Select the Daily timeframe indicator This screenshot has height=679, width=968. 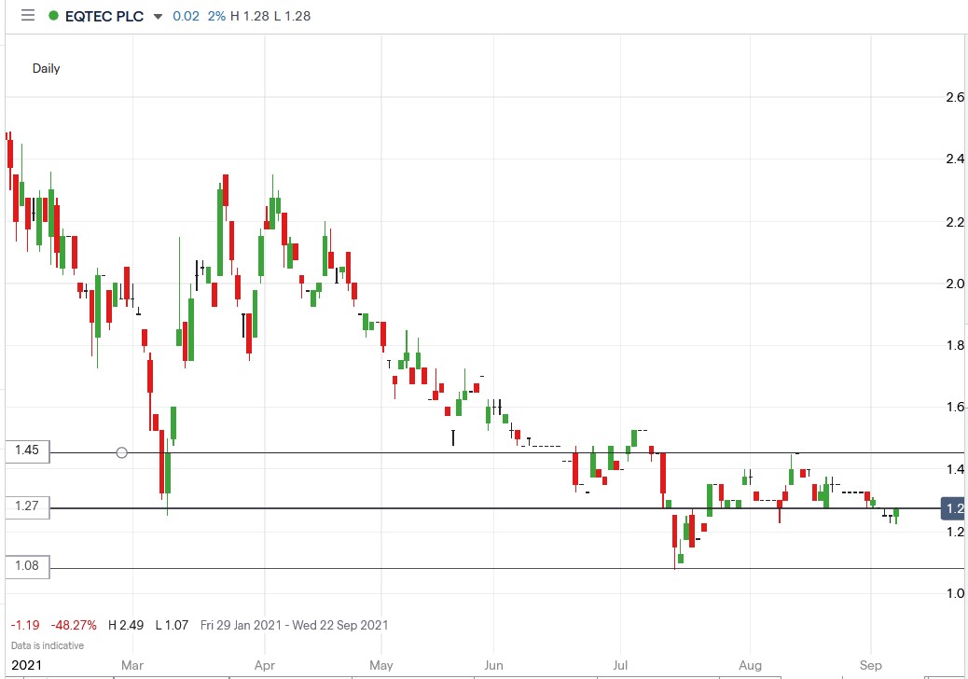click(x=47, y=68)
